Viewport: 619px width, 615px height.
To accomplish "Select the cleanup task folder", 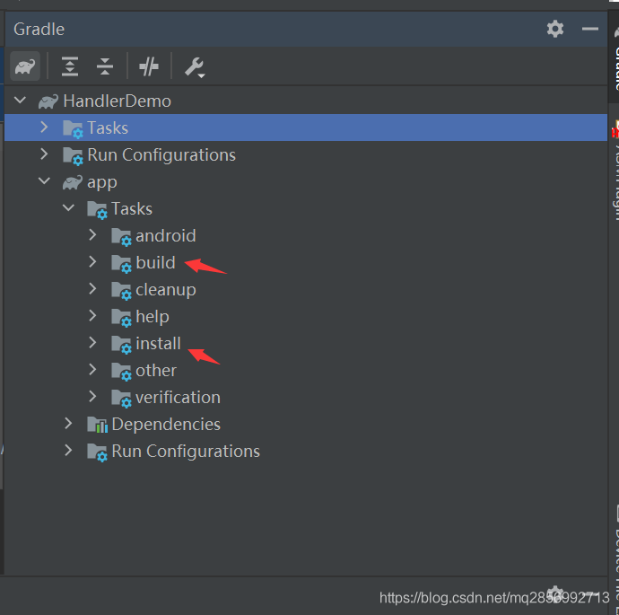I will coord(165,289).
